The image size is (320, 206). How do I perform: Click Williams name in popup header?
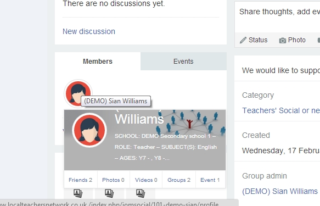pyautogui.click(x=139, y=119)
